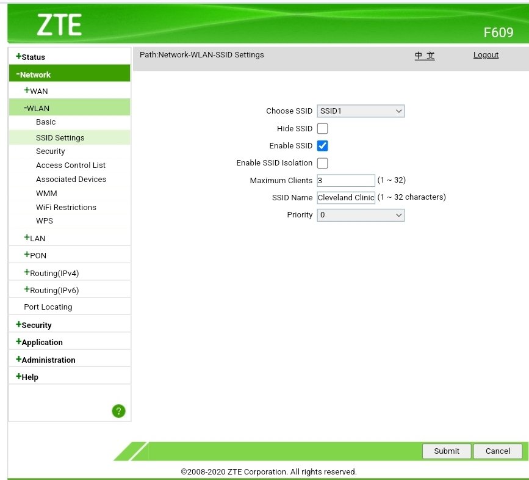
Task: Open Port Locating page
Action: 48,307
